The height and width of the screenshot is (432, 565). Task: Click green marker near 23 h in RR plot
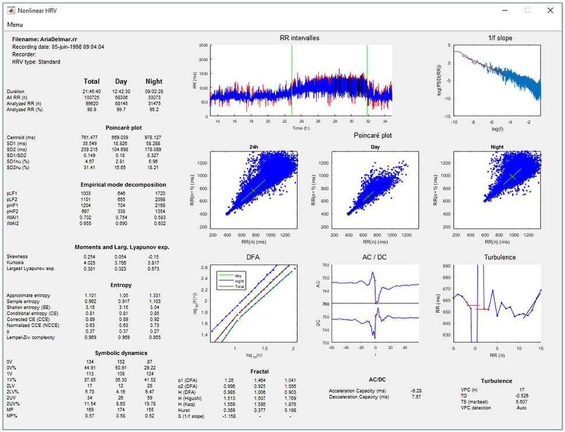(292, 81)
